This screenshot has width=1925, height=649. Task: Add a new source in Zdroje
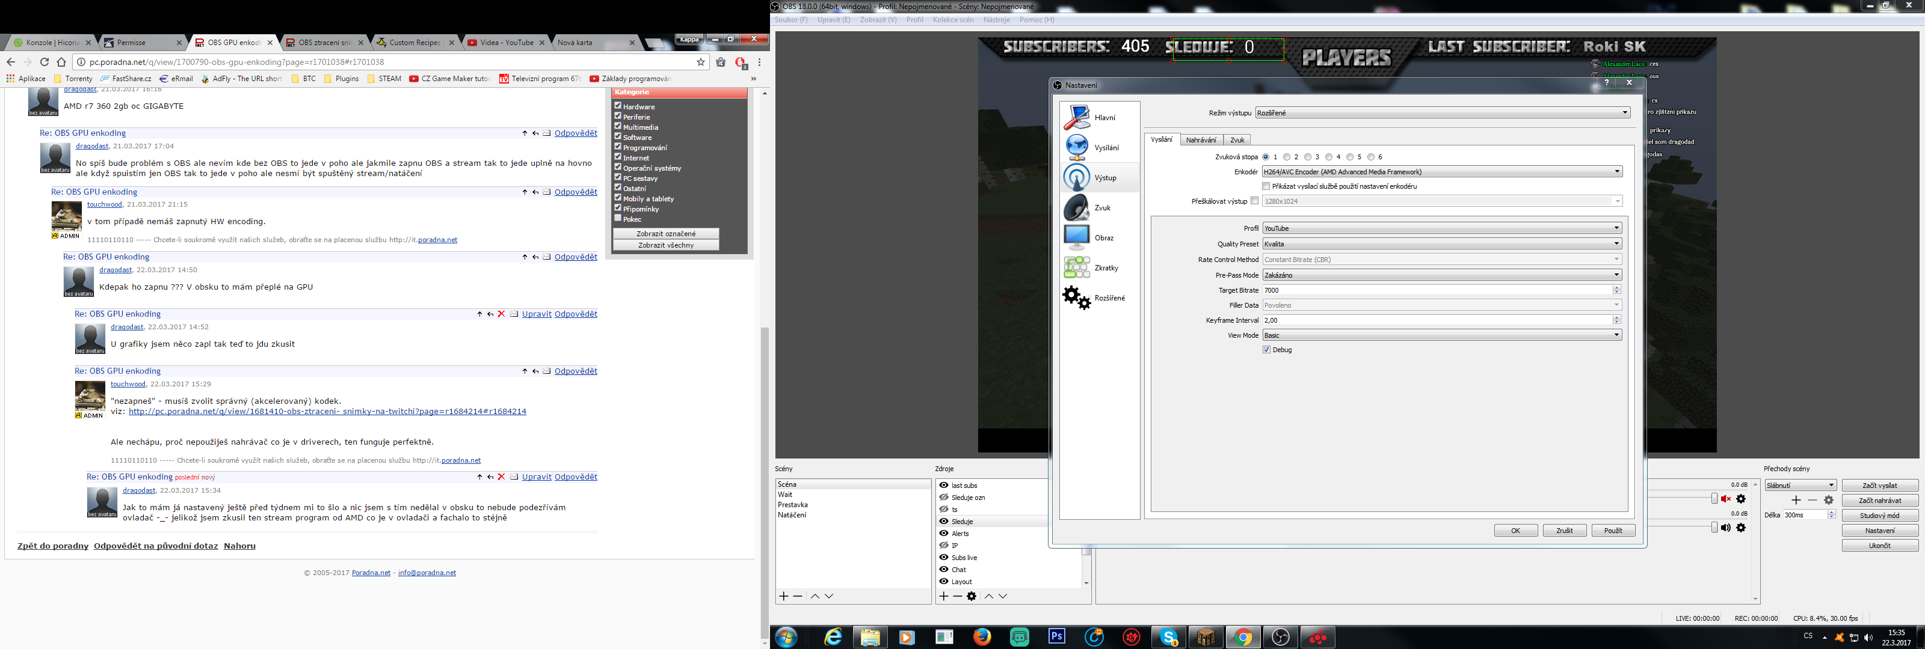coord(944,596)
